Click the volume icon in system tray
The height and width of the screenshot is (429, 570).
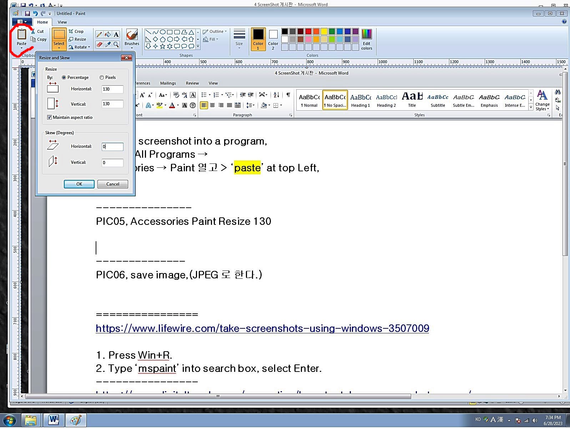pos(535,420)
